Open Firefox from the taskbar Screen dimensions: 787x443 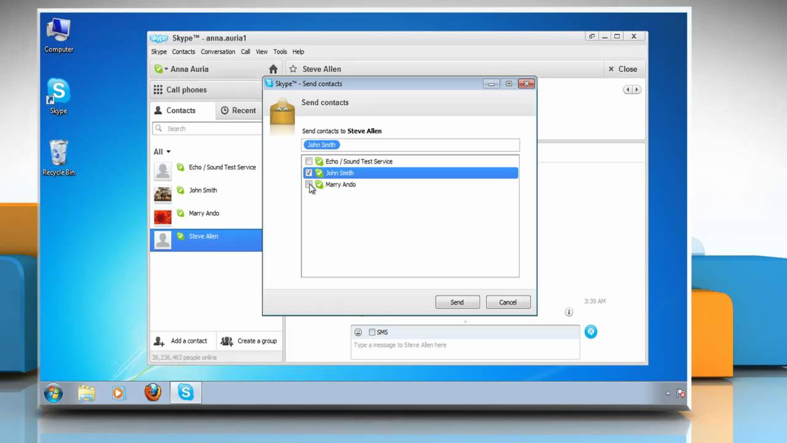(x=152, y=393)
